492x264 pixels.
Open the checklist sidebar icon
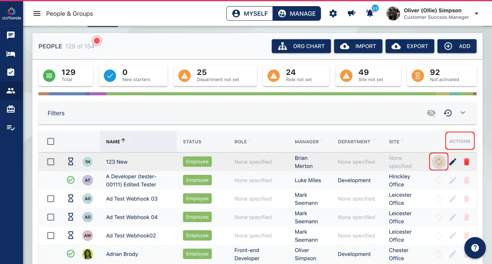tap(11, 128)
